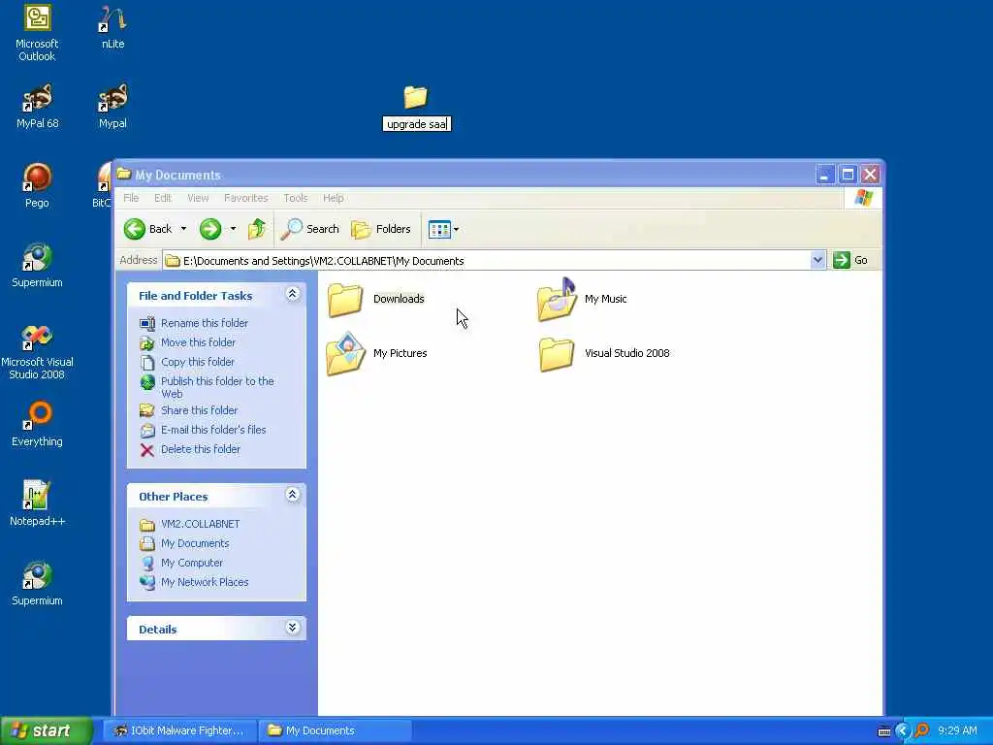Click the orange magnifier tray icon
993x745 pixels.
coord(922,730)
